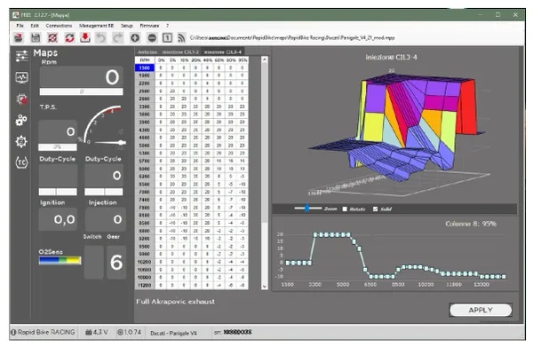
Task: Open the Connections menu
Action: point(59,26)
